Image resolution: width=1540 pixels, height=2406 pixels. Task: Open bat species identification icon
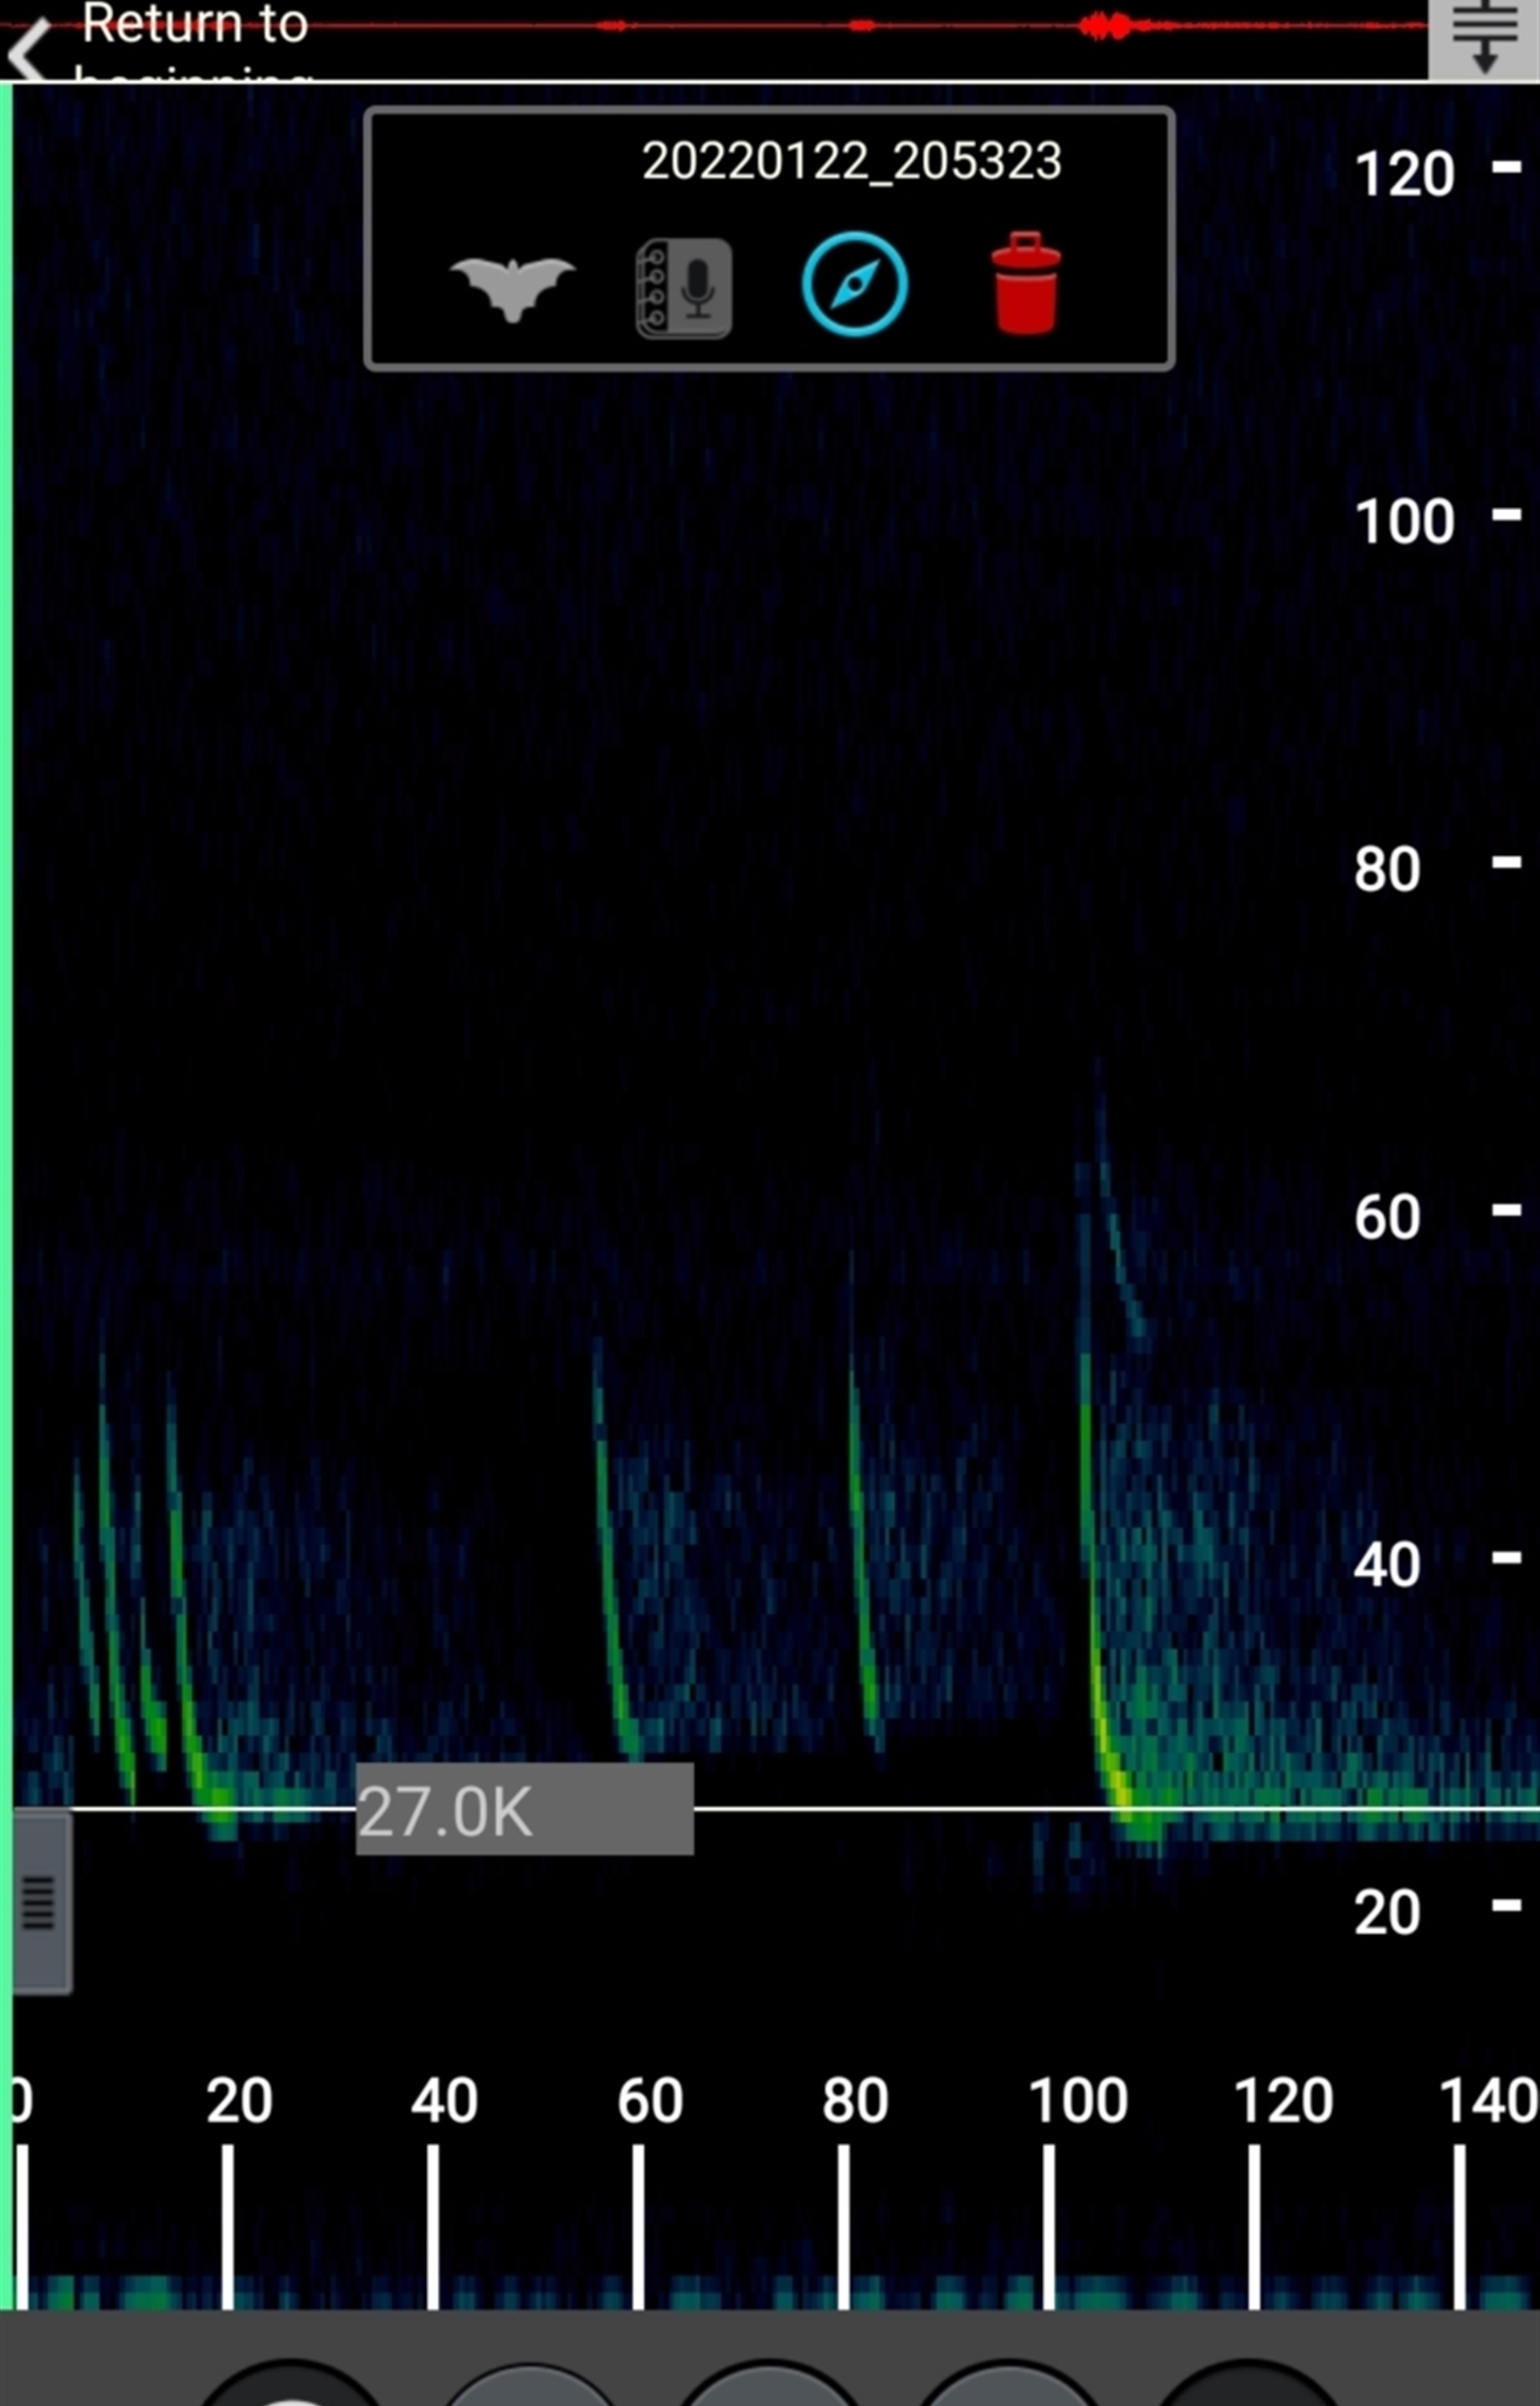point(512,288)
